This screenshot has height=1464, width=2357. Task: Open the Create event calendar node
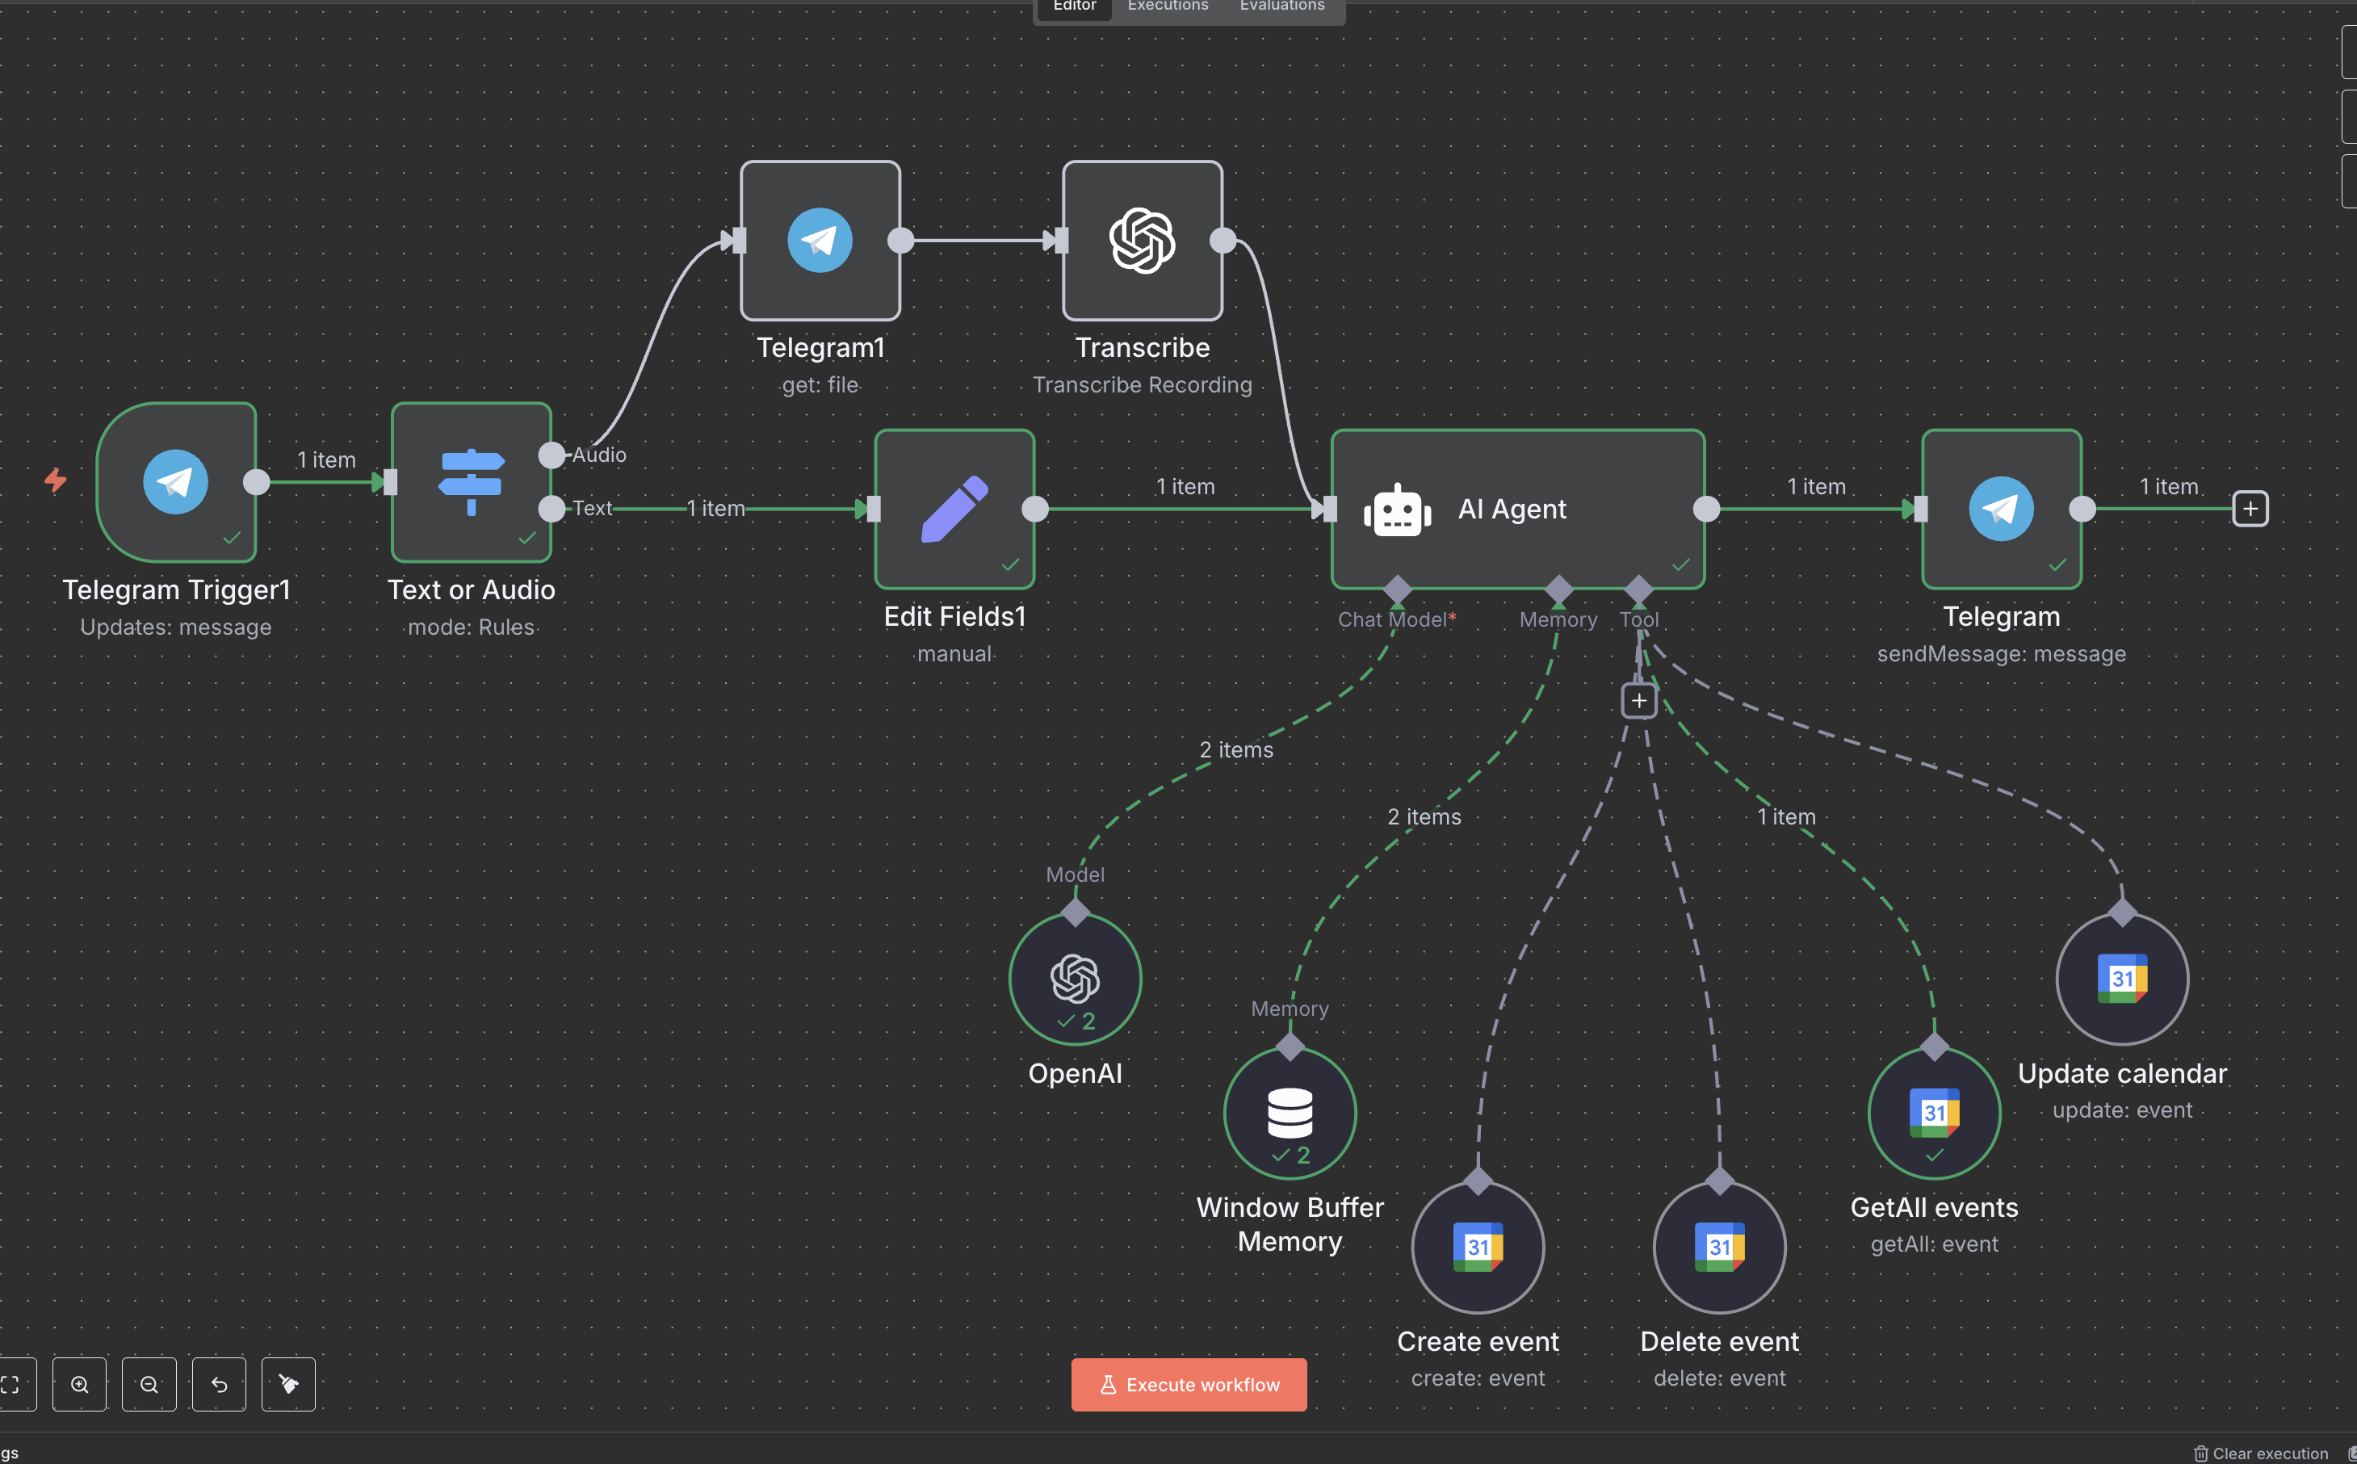pos(1477,1246)
